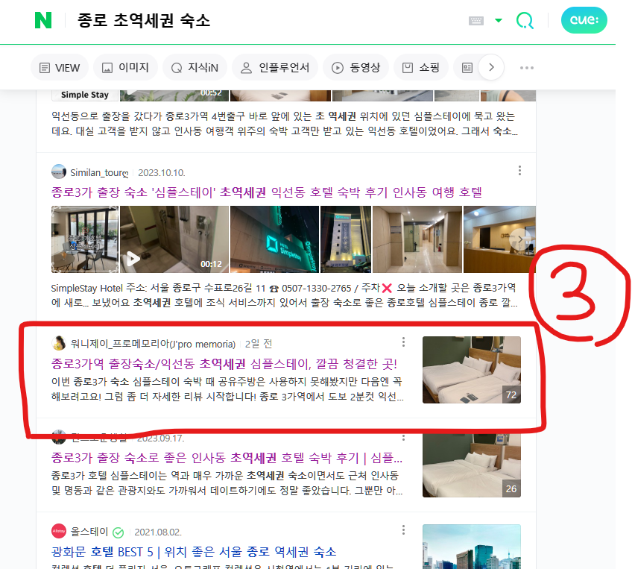Click Similan_tour profile avatar
Viewport: 632px width, 569px height.
(59, 172)
